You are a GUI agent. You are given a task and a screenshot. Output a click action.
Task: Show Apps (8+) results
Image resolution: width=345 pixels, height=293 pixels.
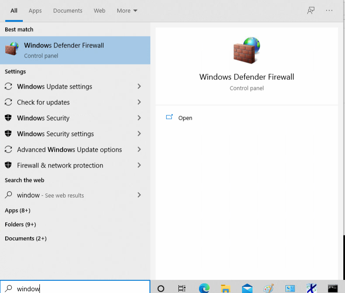(x=18, y=211)
